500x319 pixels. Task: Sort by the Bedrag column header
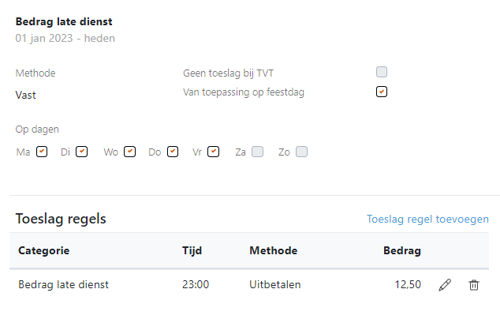[x=402, y=250]
